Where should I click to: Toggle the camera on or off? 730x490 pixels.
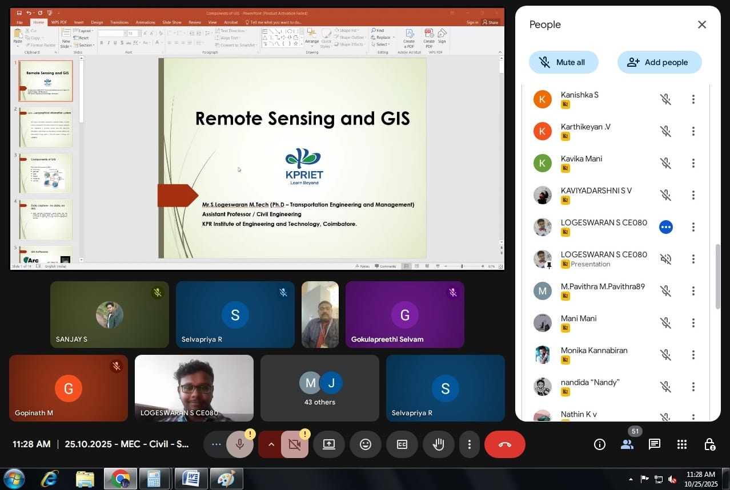(295, 444)
